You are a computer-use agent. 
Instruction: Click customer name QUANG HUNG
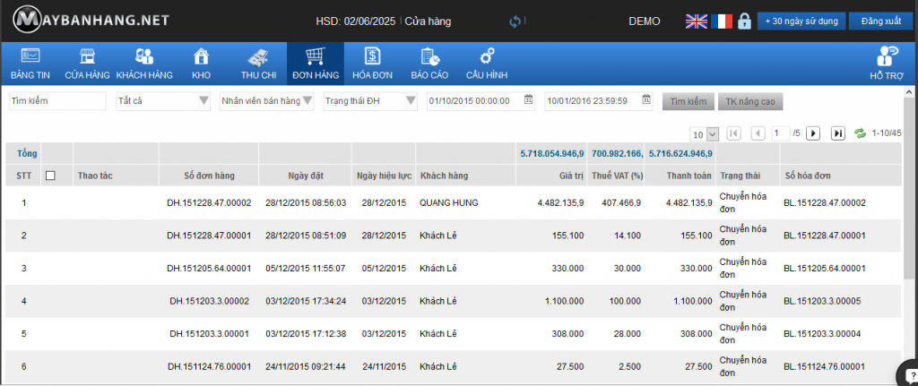pyautogui.click(x=449, y=203)
